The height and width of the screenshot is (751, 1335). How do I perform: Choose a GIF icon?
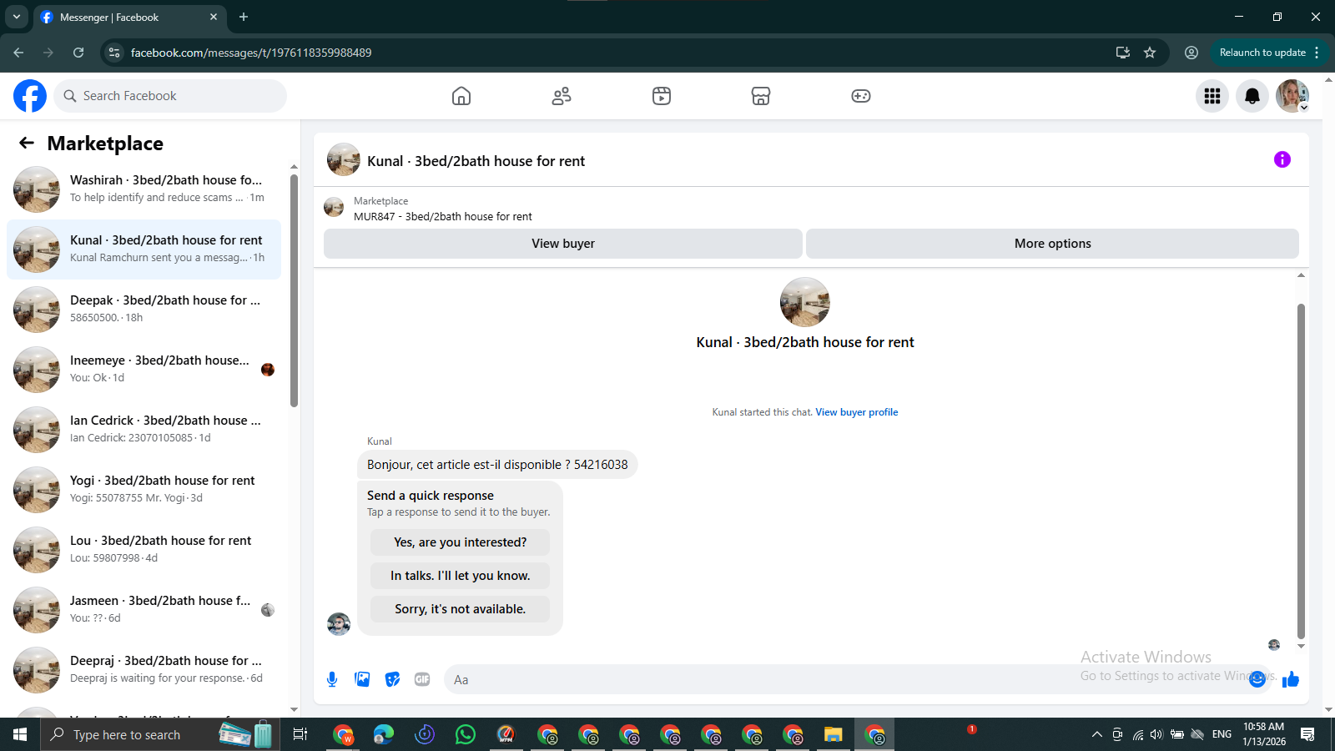422,679
